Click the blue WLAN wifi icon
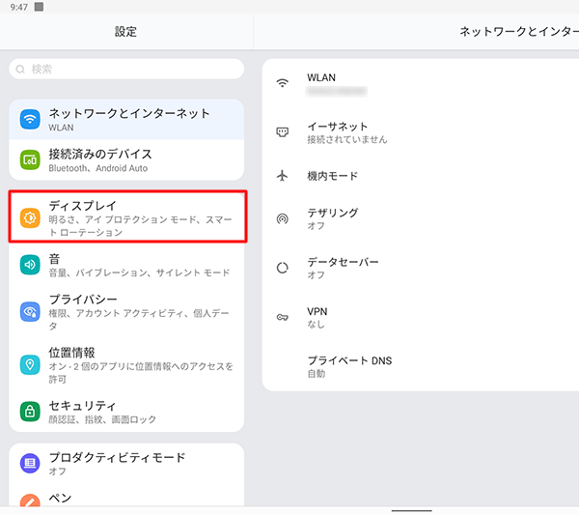The image size is (579, 515). tap(31, 119)
